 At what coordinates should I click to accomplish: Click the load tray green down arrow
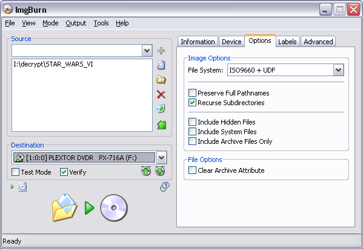(x=160, y=171)
